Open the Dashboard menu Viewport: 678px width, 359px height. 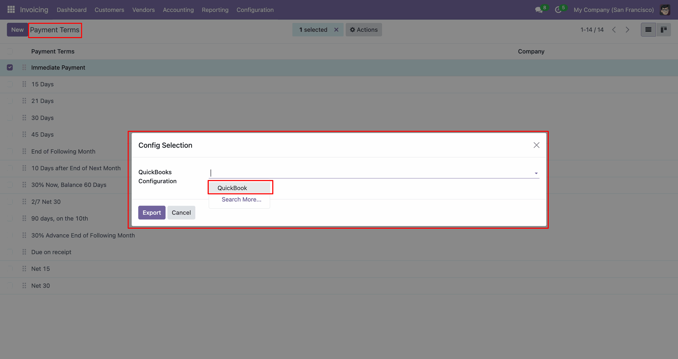tap(72, 10)
